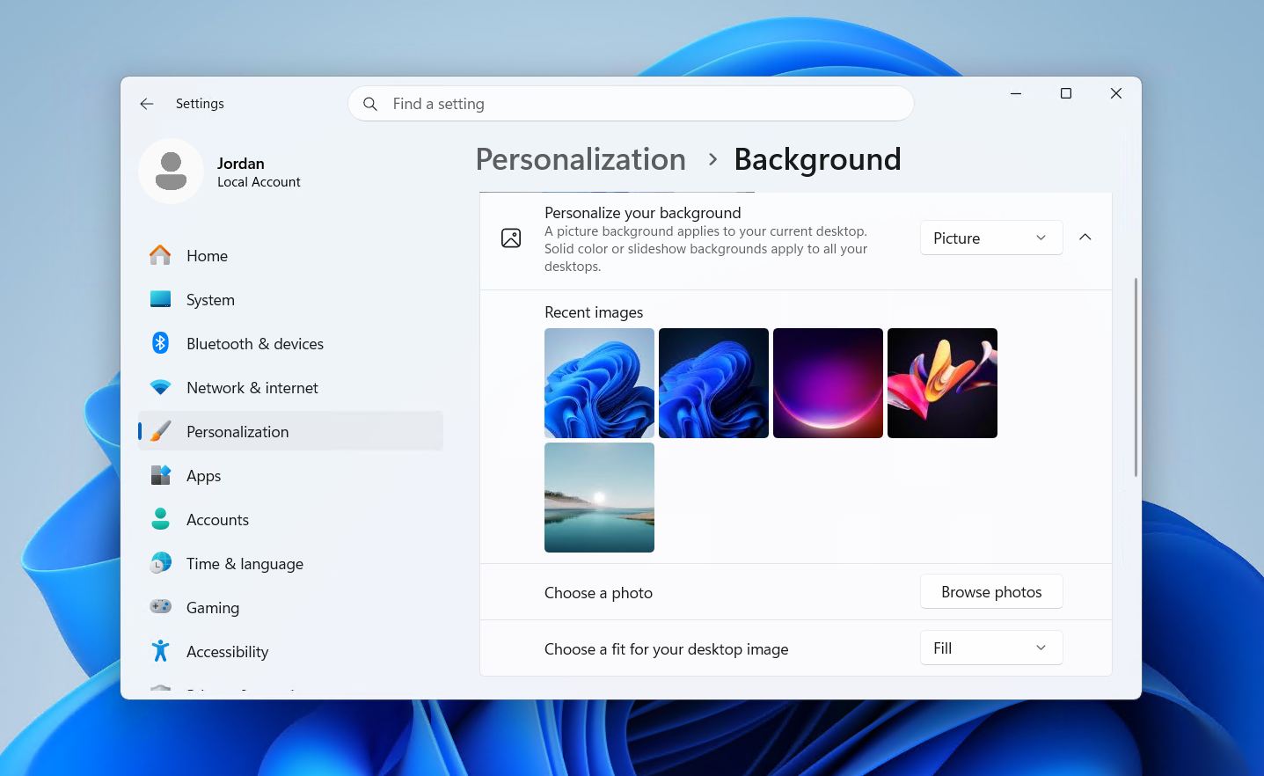Close the Settings window
Screen dimensions: 1264x776
point(1116,93)
